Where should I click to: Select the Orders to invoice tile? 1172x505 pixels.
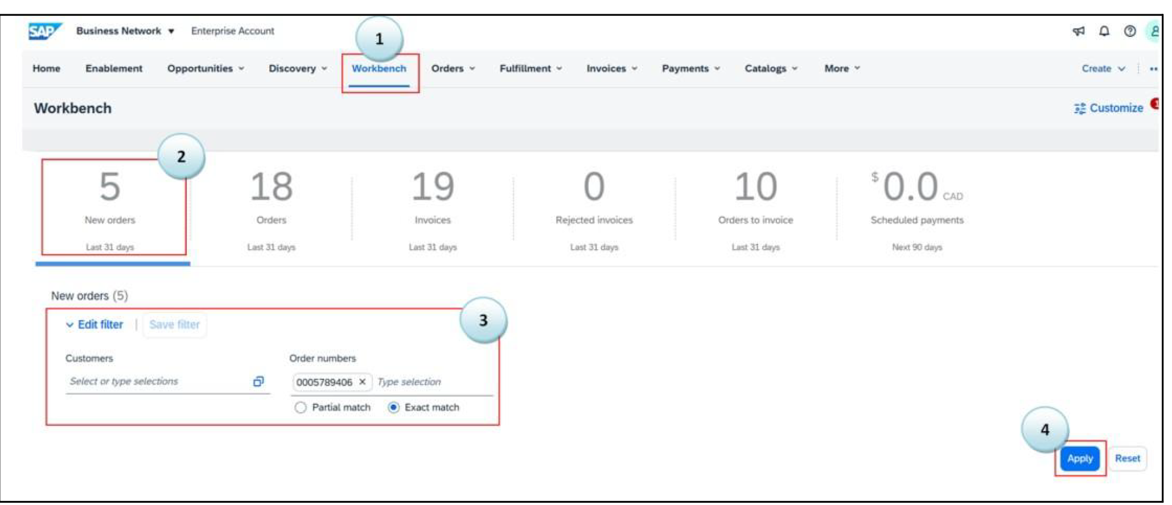[x=755, y=208]
